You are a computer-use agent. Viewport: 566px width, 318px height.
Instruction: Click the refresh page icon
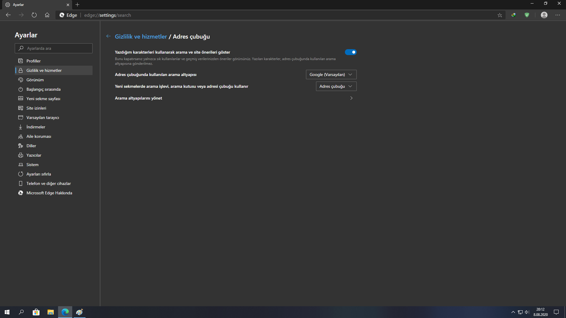pyautogui.click(x=34, y=15)
